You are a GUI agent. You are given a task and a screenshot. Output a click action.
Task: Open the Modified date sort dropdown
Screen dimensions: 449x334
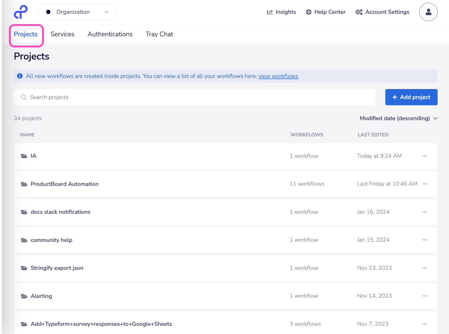[398, 118]
